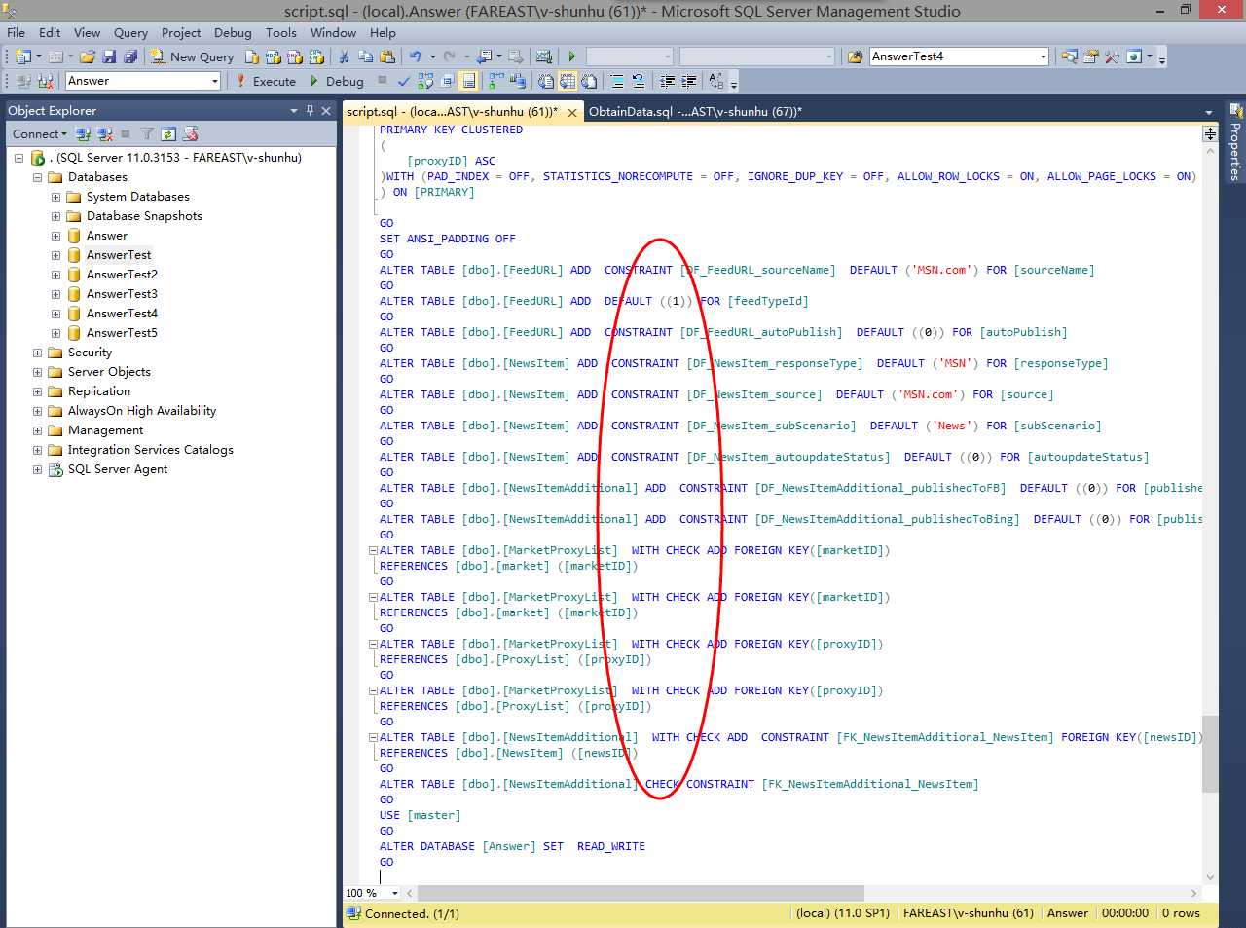1246x928 pixels.
Task: Click the '0 rows' status bar entry
Action: coord(1181,913)
